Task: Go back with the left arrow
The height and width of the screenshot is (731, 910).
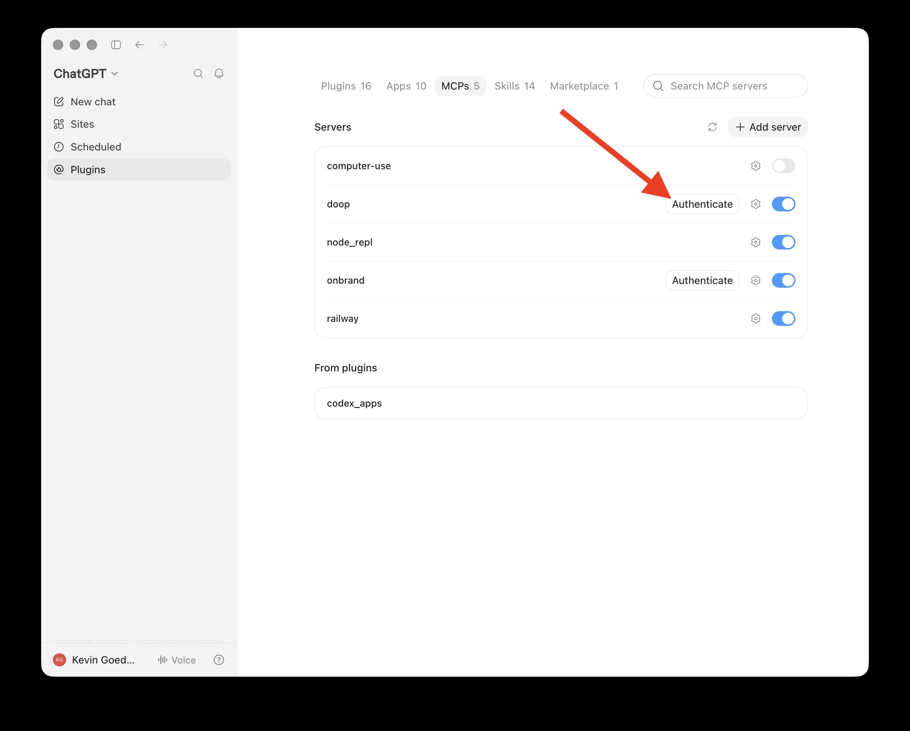Action: tap(139, 45)
